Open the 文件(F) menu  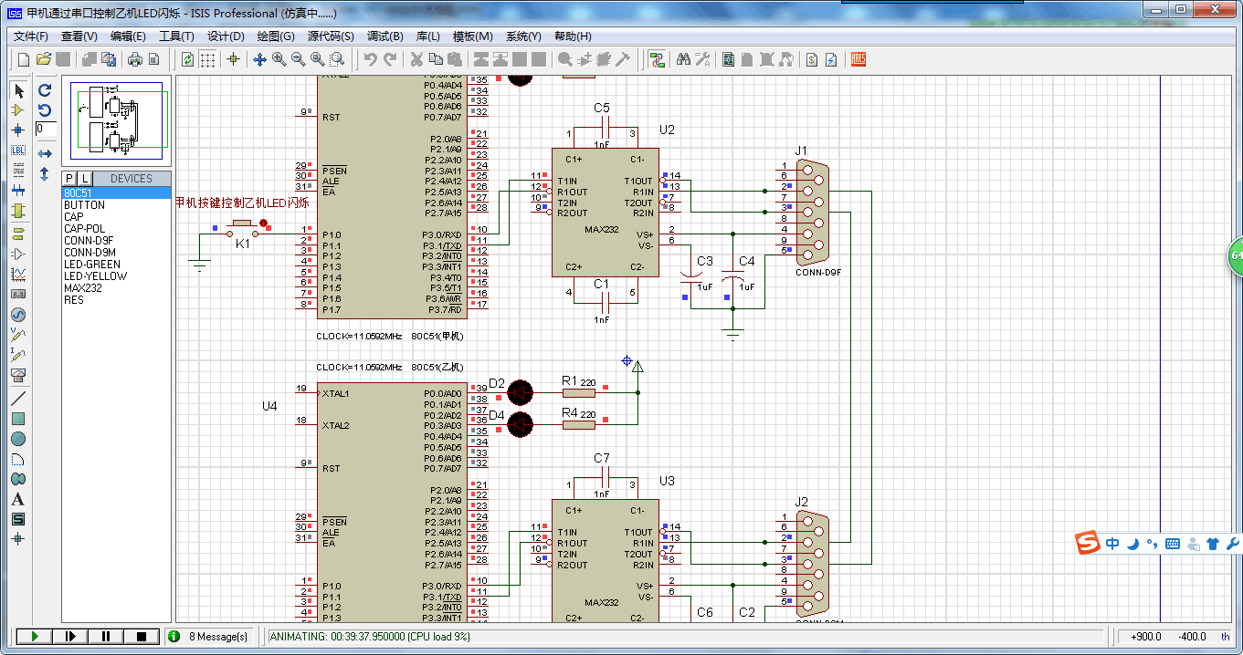[31, 36]
